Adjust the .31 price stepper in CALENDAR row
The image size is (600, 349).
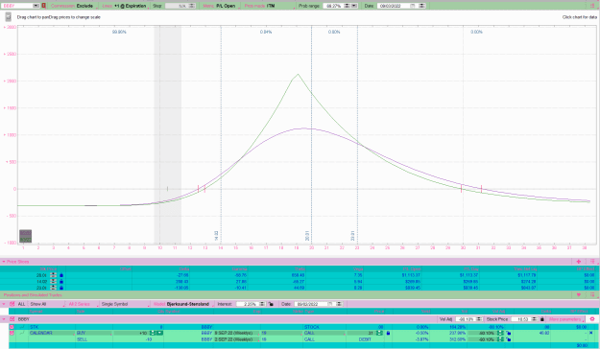[379, 334]
